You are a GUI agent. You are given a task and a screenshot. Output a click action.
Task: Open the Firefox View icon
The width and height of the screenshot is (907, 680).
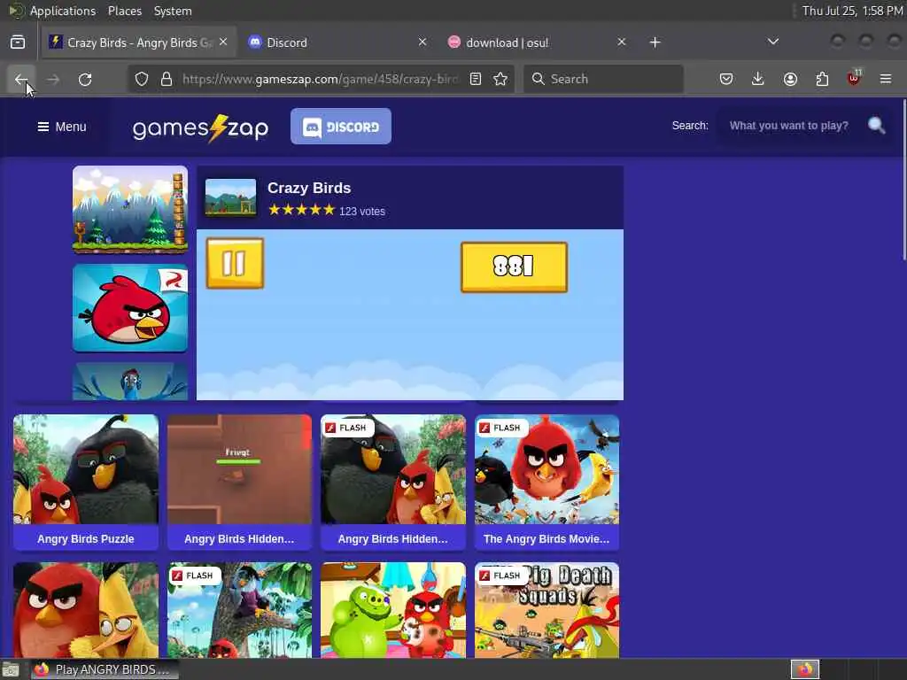pos(18,42)
